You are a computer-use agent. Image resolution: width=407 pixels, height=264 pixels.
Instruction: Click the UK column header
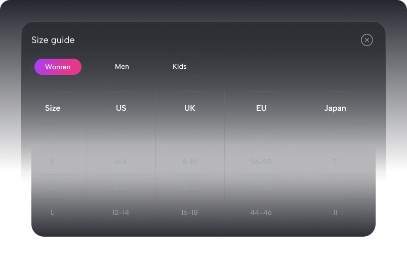pos(190,108)
